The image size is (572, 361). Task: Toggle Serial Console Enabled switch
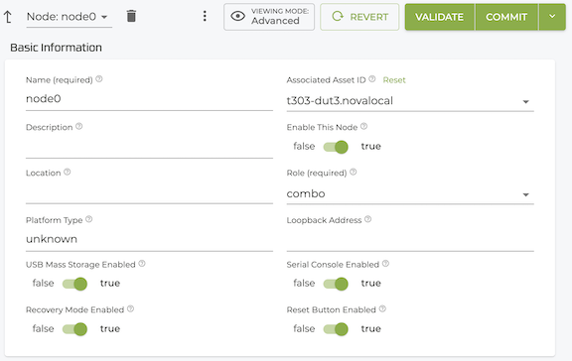tap(336, 284)
